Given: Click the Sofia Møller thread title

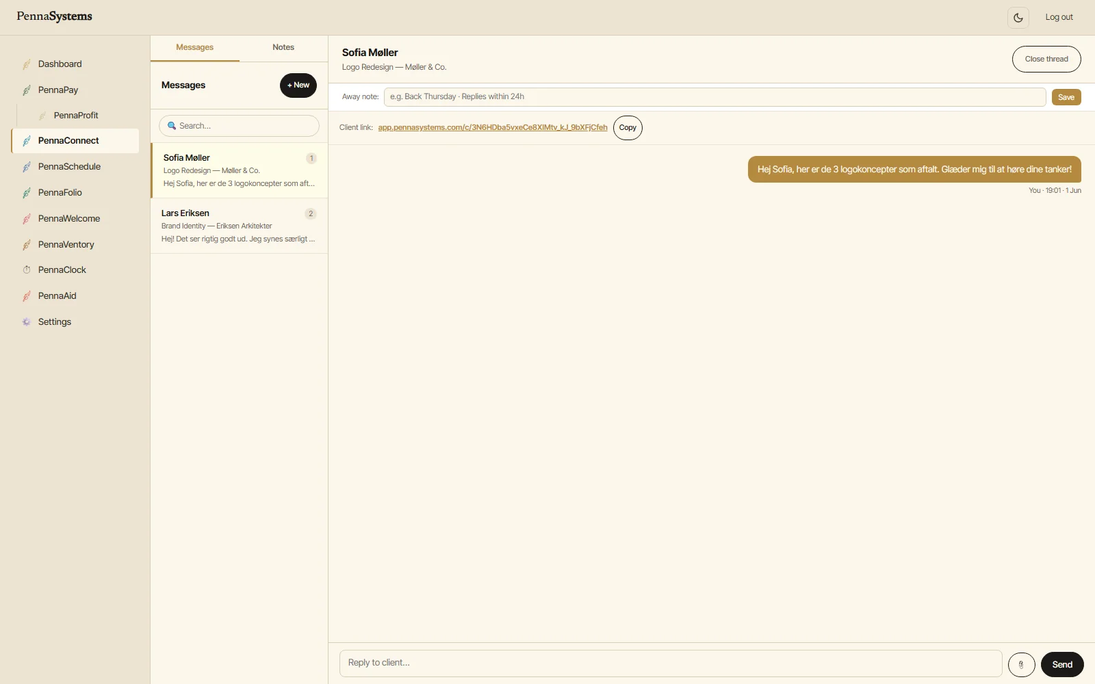Looking at the screenshot, I should pyautogui.click(x=370, y=53).
